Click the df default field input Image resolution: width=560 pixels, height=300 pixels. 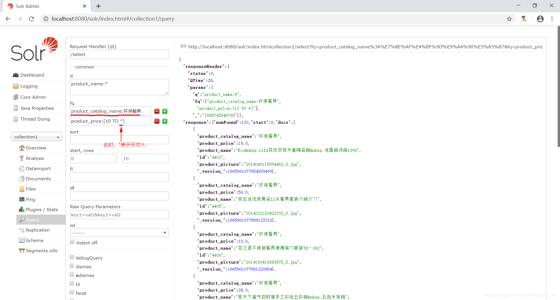coord(119,196)
